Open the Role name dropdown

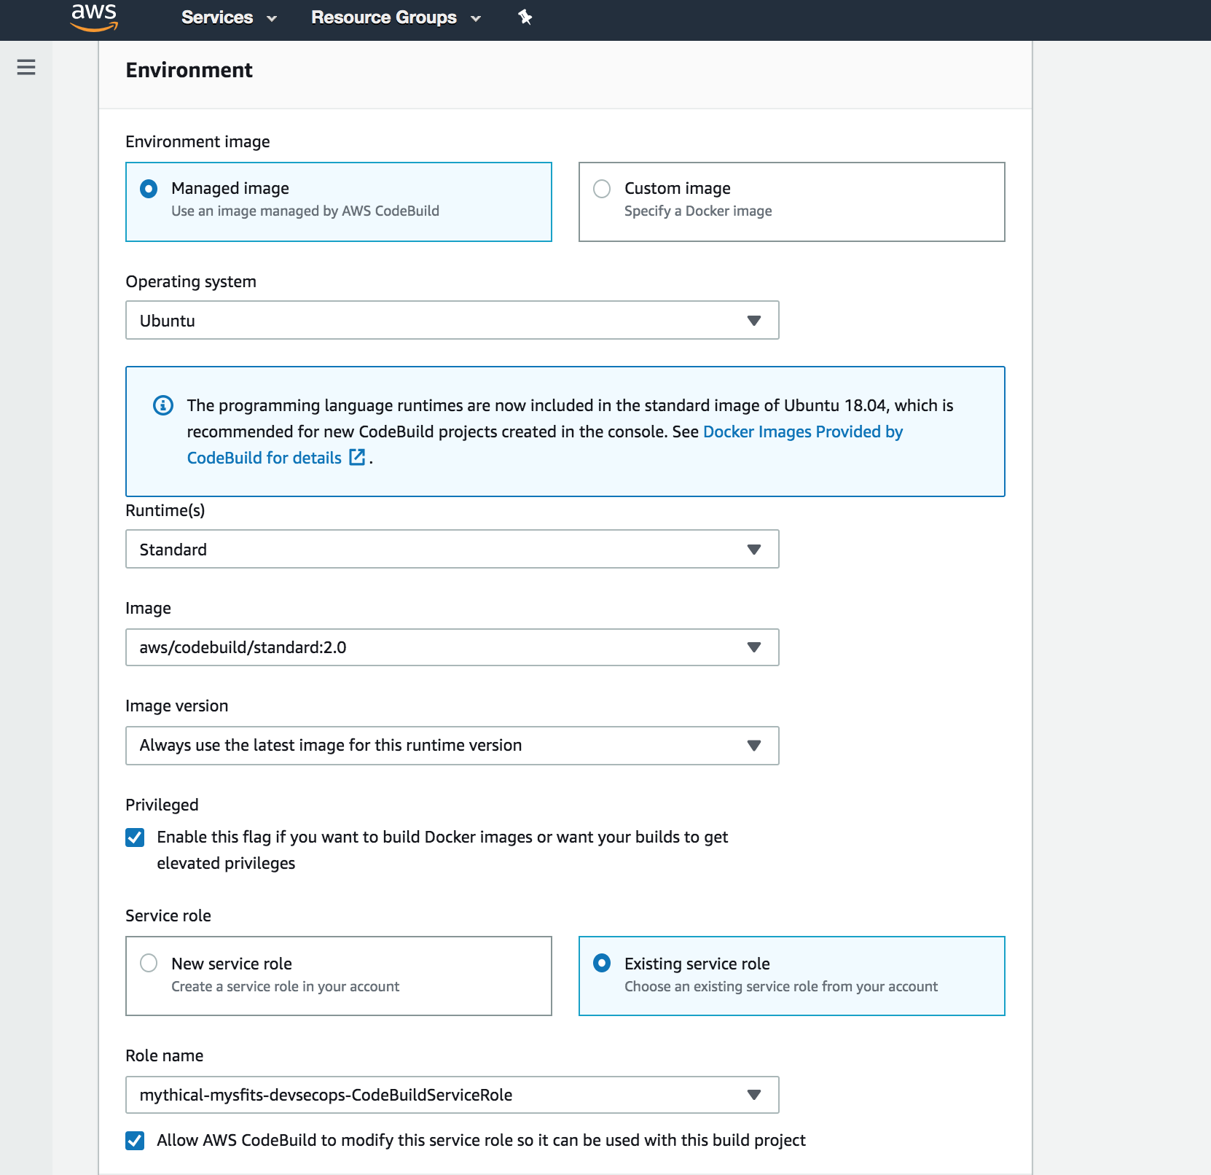pos(452,1095)
